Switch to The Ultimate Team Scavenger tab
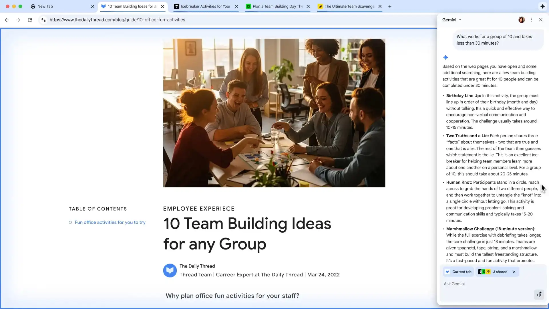 (349, 6)
